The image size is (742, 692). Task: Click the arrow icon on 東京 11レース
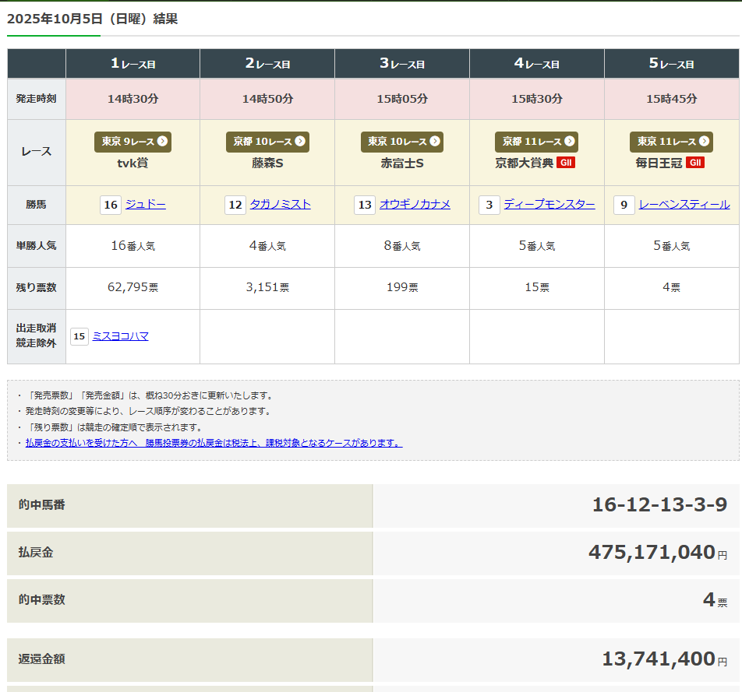(705, 142)
